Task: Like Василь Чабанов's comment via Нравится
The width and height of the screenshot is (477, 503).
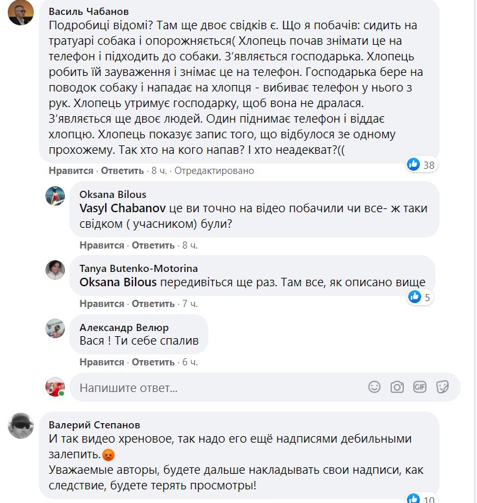Action: (x=71, y=171)
